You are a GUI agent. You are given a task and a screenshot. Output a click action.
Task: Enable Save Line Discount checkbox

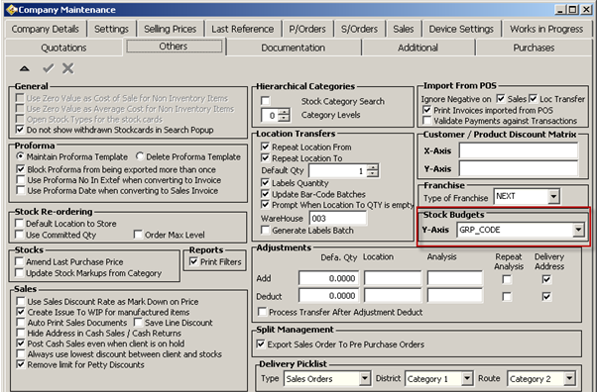[x=138, y=323]
